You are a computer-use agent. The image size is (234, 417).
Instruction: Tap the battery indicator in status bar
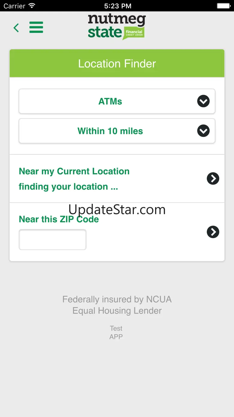[223, 6]
